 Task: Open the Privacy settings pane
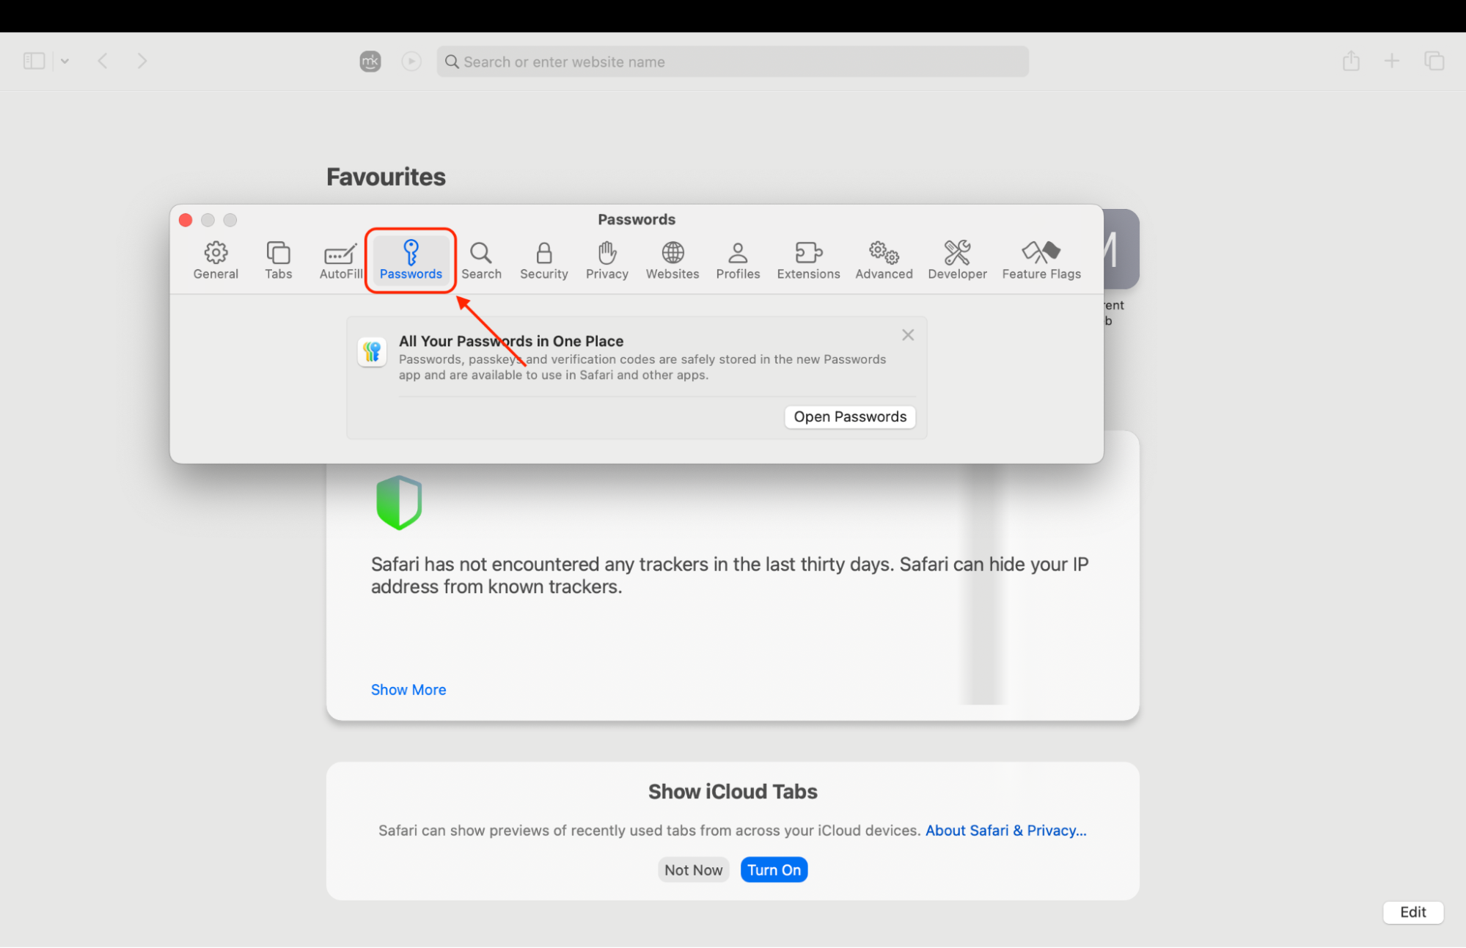click(606, 260)
